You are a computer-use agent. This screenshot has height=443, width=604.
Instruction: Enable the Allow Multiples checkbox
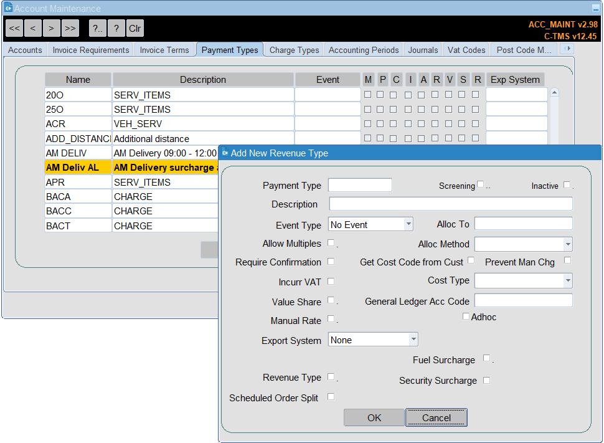pos(331,243)
